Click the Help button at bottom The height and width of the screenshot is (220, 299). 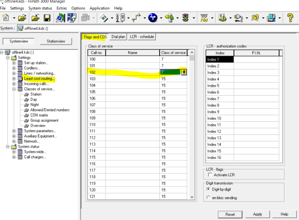(x=284, y=214)
